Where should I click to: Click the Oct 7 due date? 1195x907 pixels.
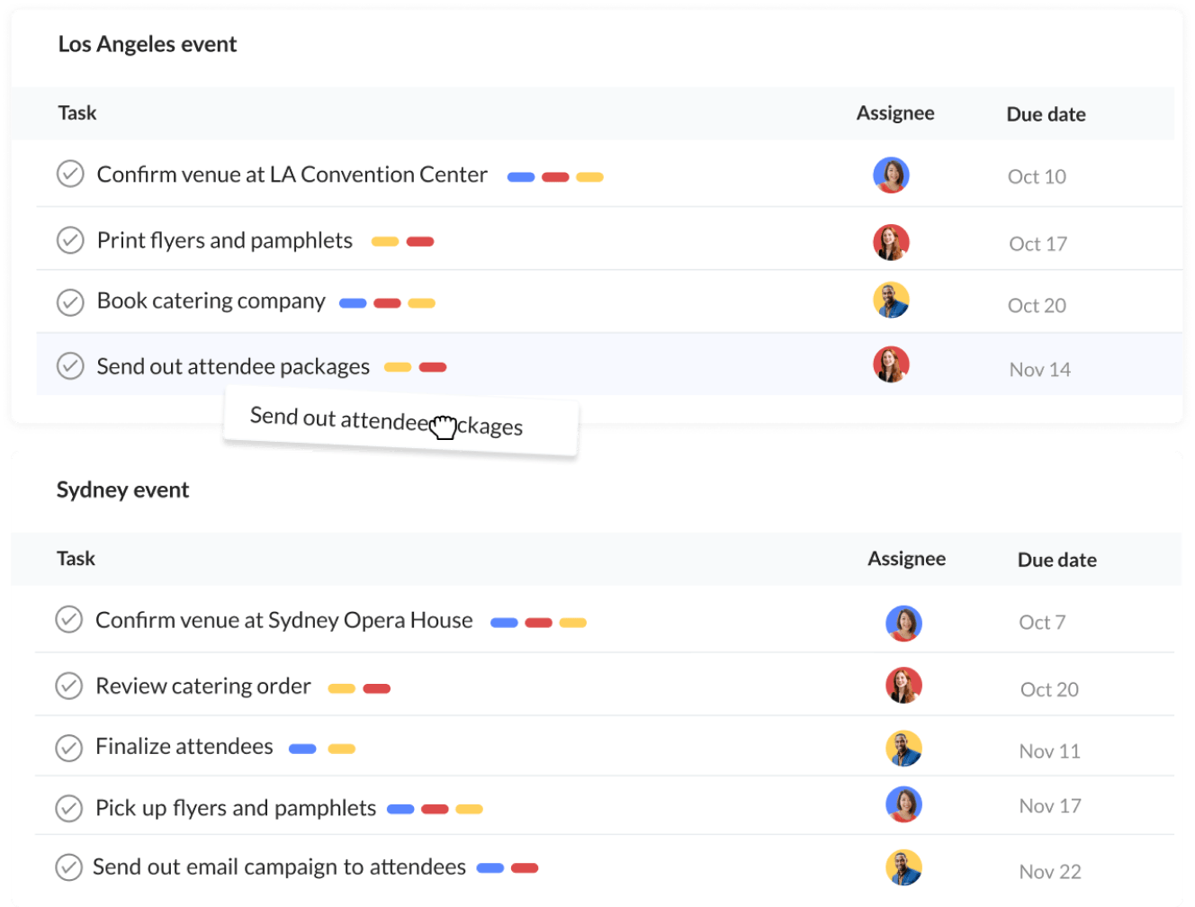pyautogui.click(x=1042, y=623)
